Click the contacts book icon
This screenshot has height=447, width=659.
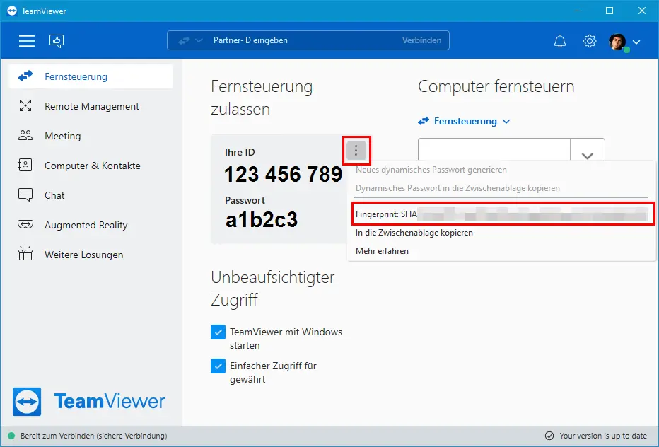click(x=25, y=165)
